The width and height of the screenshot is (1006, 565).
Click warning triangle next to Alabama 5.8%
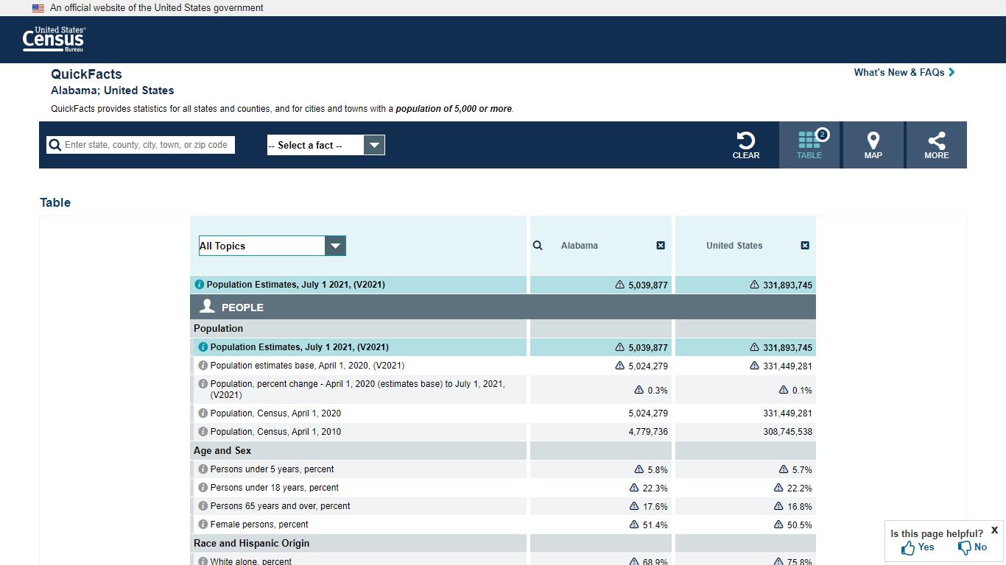pyautogui.click(x=639, y=469)
